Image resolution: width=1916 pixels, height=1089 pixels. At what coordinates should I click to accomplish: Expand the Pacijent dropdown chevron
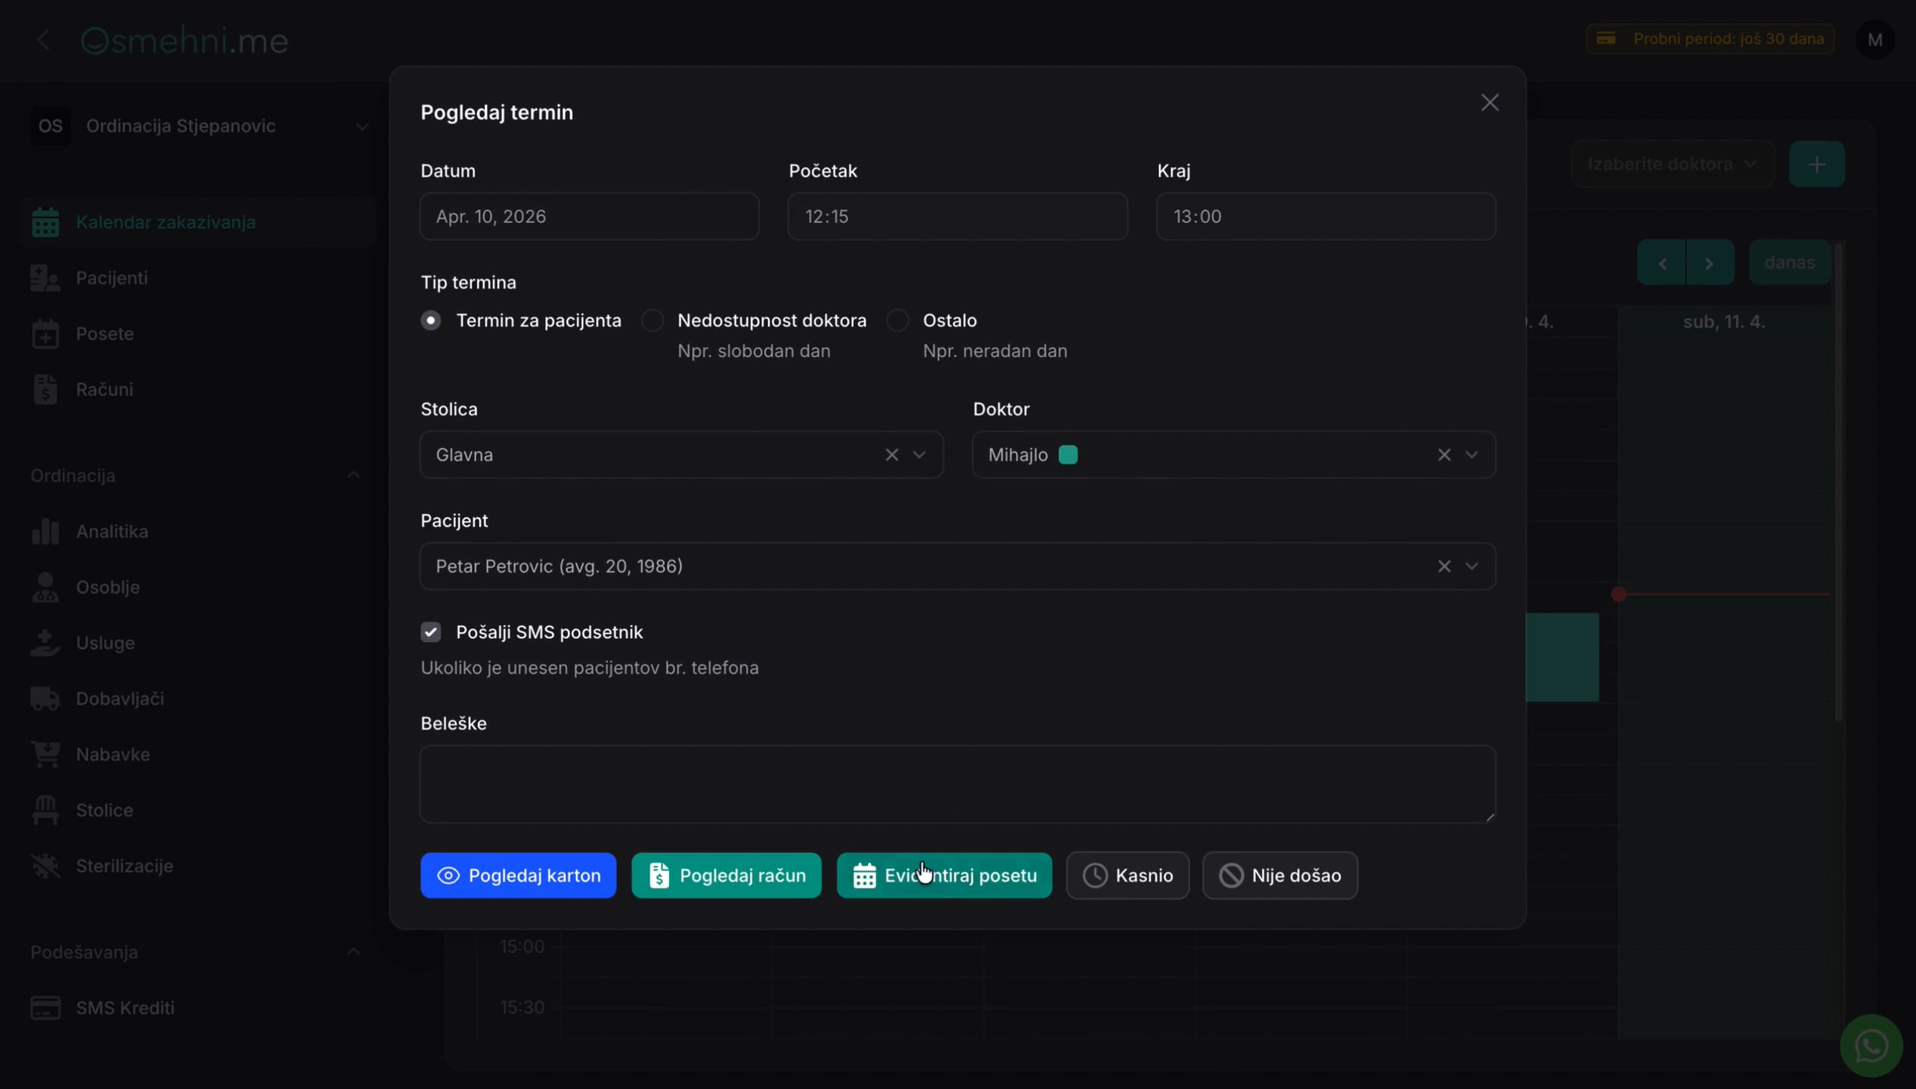click(1471, 566)
